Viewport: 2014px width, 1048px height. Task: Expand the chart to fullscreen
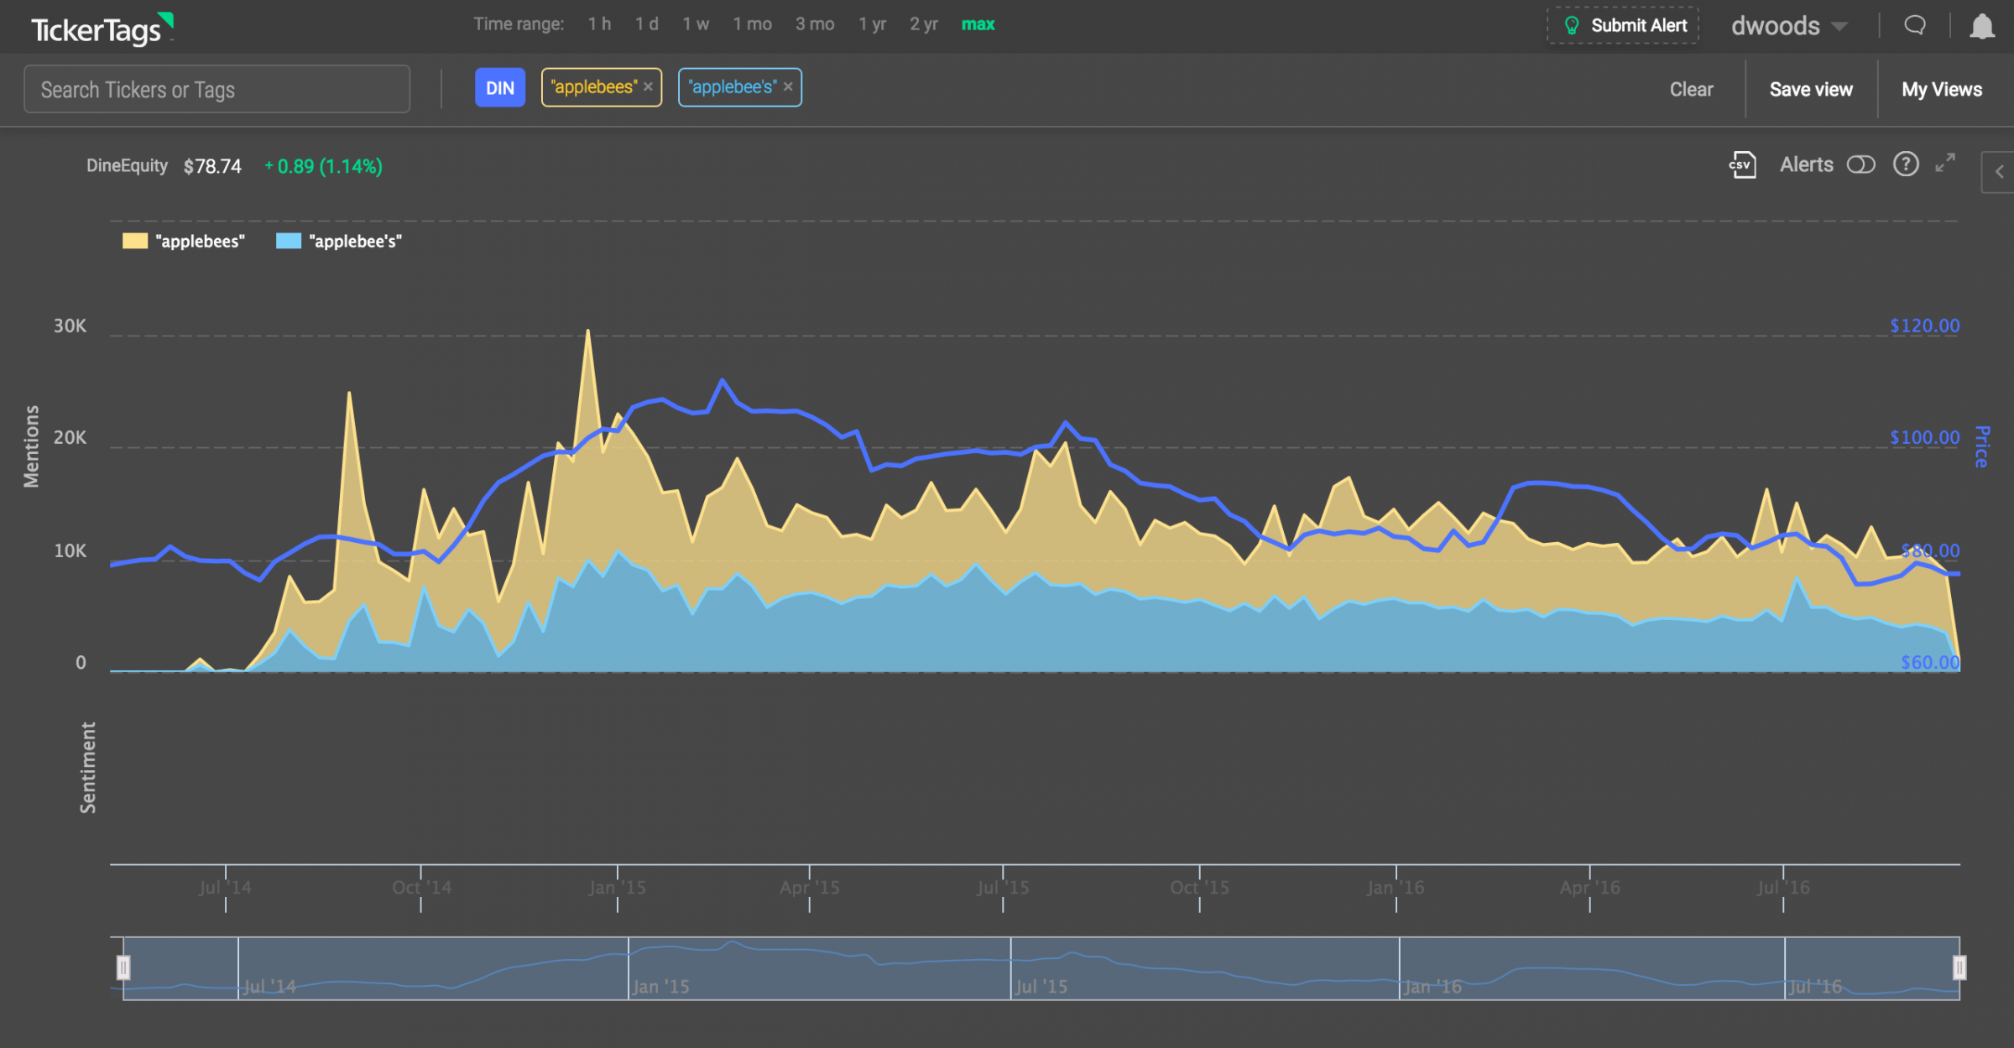click(x=1945, y=163)
